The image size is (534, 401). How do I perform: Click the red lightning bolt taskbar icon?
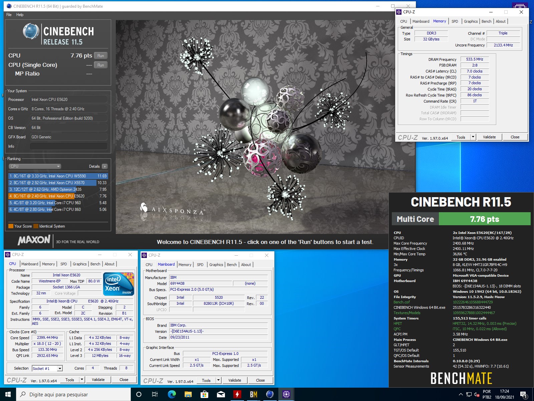pos(237,394)
